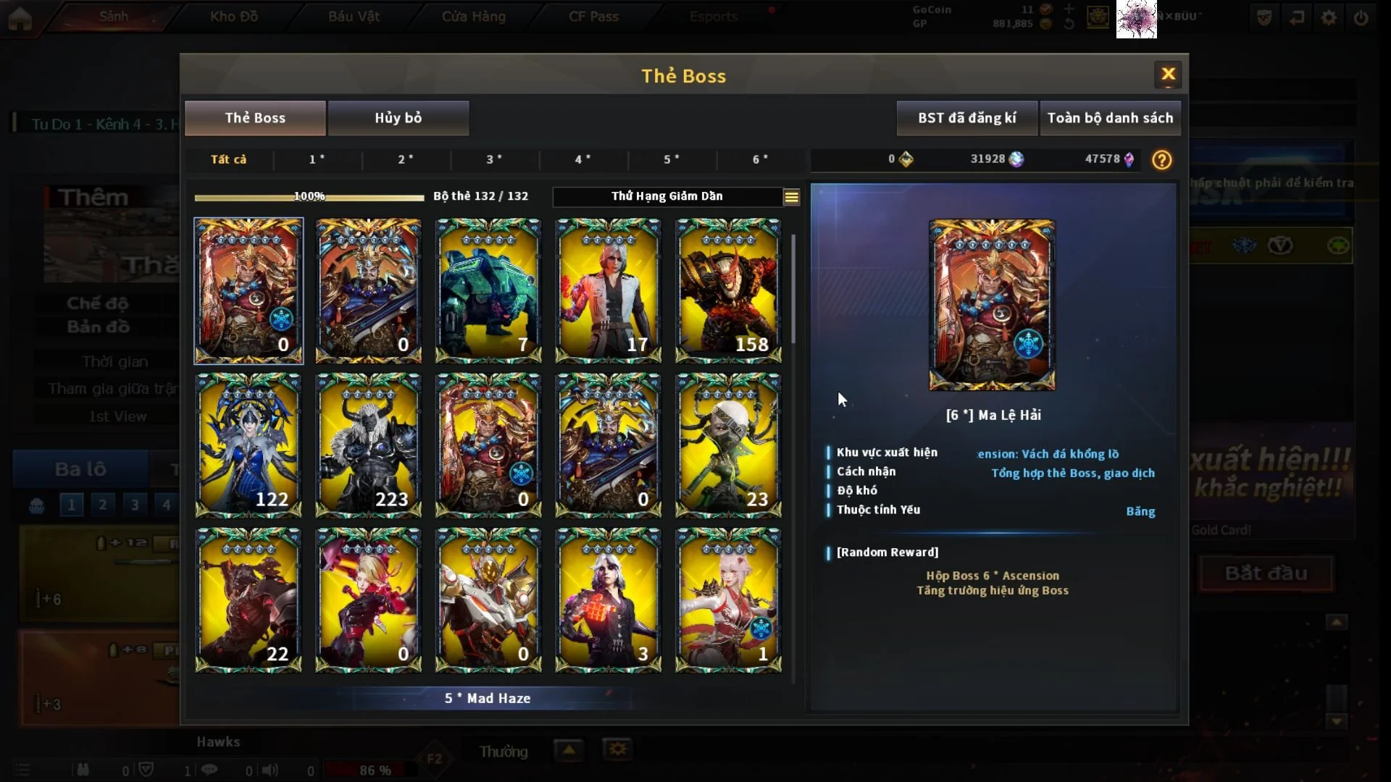
Task: Filter cards by 2 star
Action: pyautogui.click(x=406, y=159)
